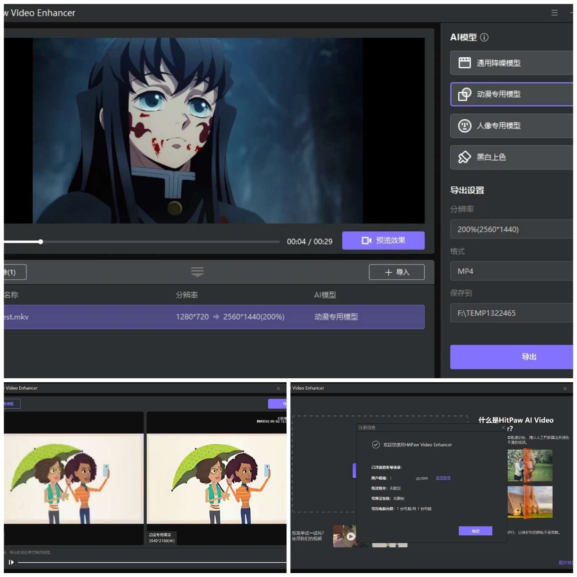The width and height of the screenshot is (577, 577).
Task: Open the 分辨率 dropdown showing 200%(2560*1440)
Action: click(512, 229)
